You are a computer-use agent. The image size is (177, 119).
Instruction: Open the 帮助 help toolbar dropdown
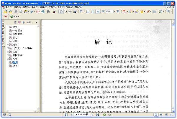(15, 16)
